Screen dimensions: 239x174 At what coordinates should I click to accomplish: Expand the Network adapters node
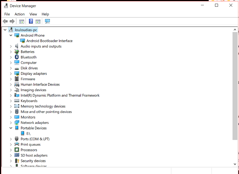click(11, 123)
